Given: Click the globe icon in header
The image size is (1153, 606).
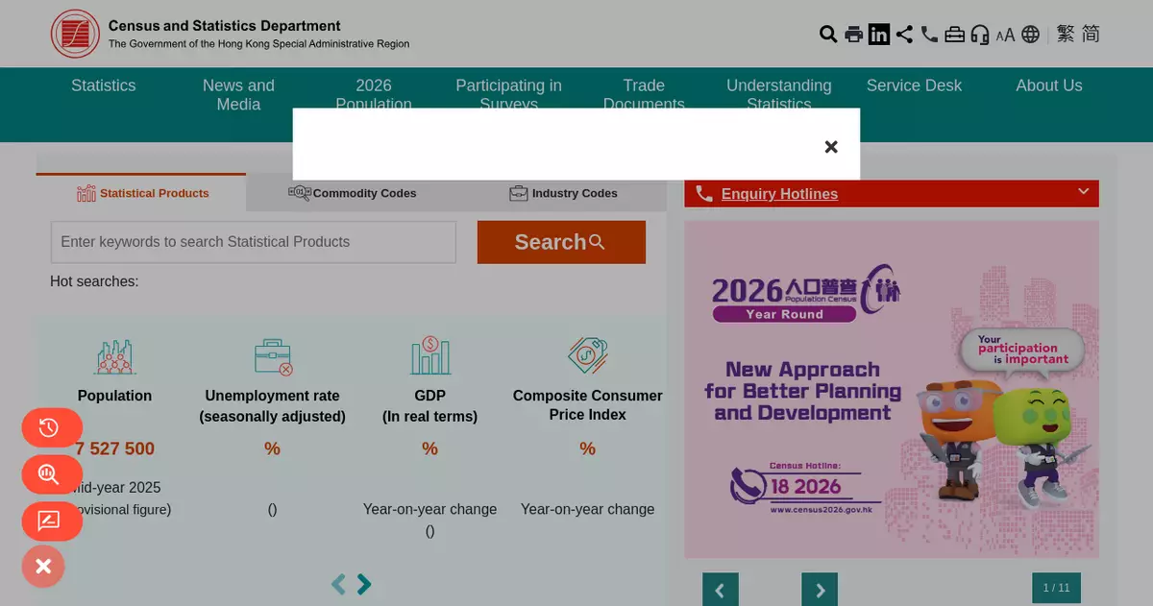Looking at the screenshot, I should (1031, 35).
